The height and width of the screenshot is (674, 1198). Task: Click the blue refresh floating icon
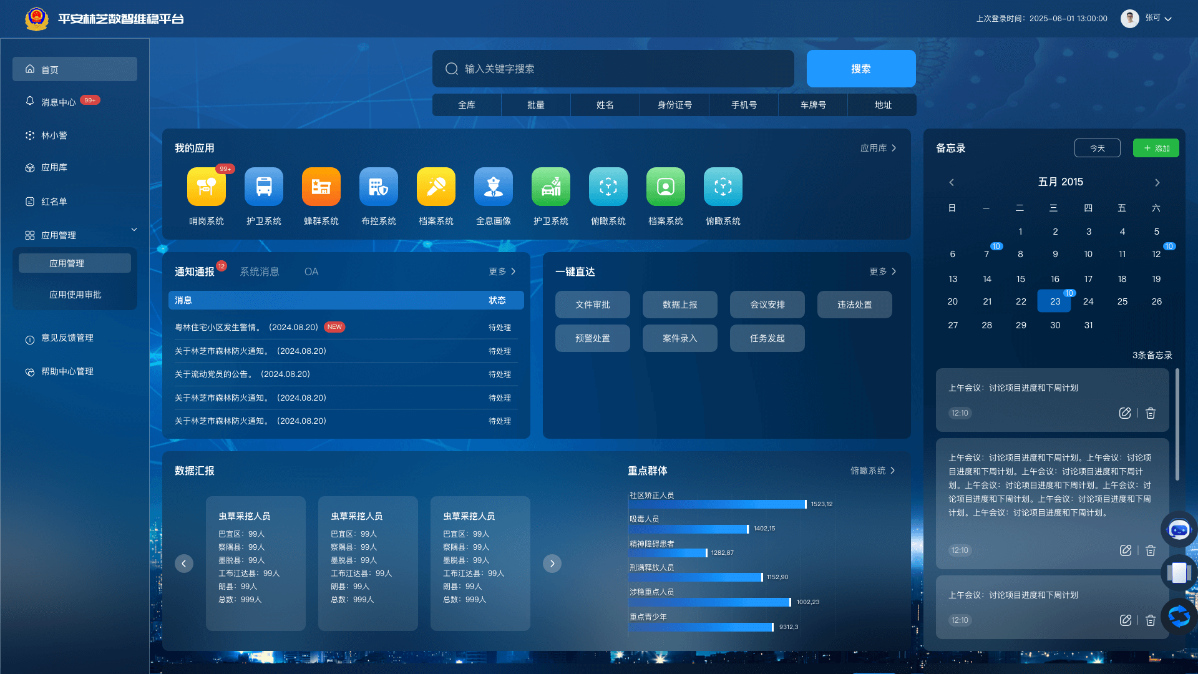[1179, 617]
